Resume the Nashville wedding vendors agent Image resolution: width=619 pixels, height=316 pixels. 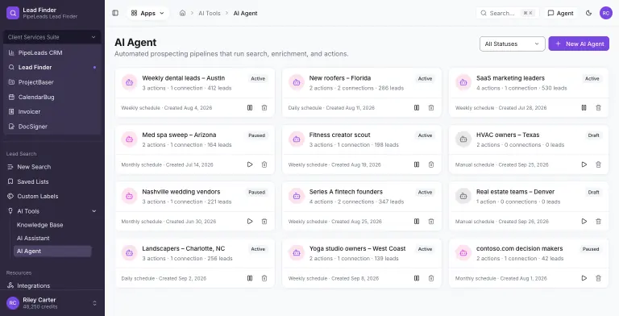(x=250, y=221)
